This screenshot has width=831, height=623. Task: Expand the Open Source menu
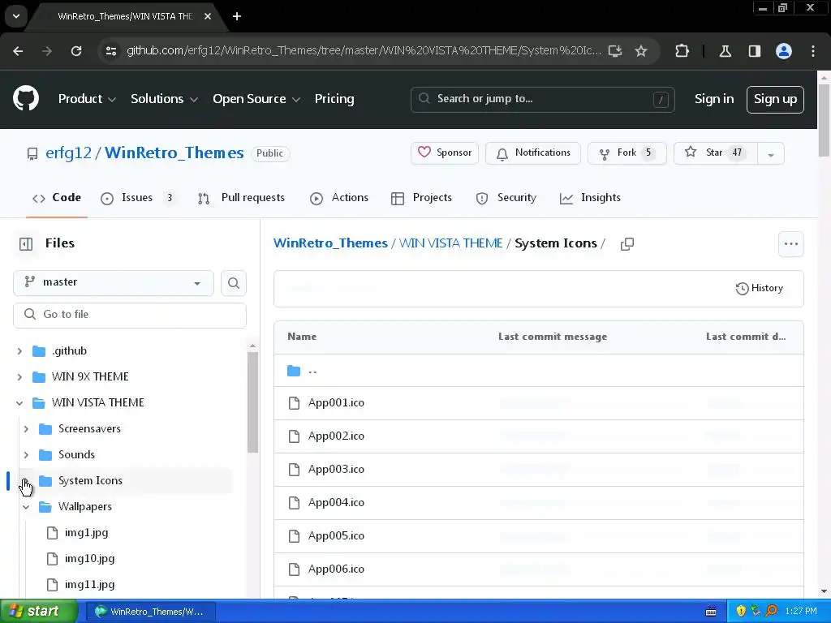[x=256, y=99]
